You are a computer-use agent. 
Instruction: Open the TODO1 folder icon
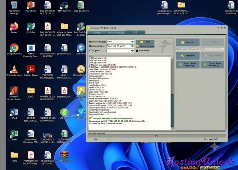31,92
